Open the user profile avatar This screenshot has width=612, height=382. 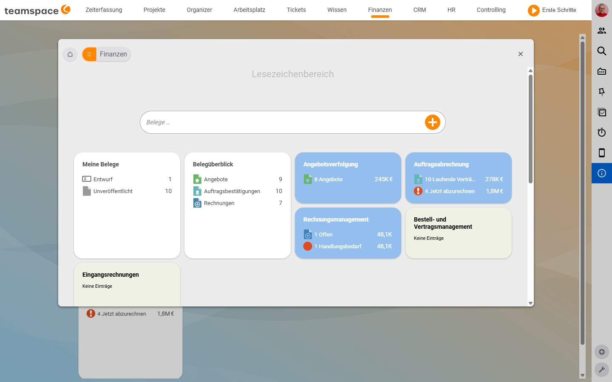click(602, 10)
